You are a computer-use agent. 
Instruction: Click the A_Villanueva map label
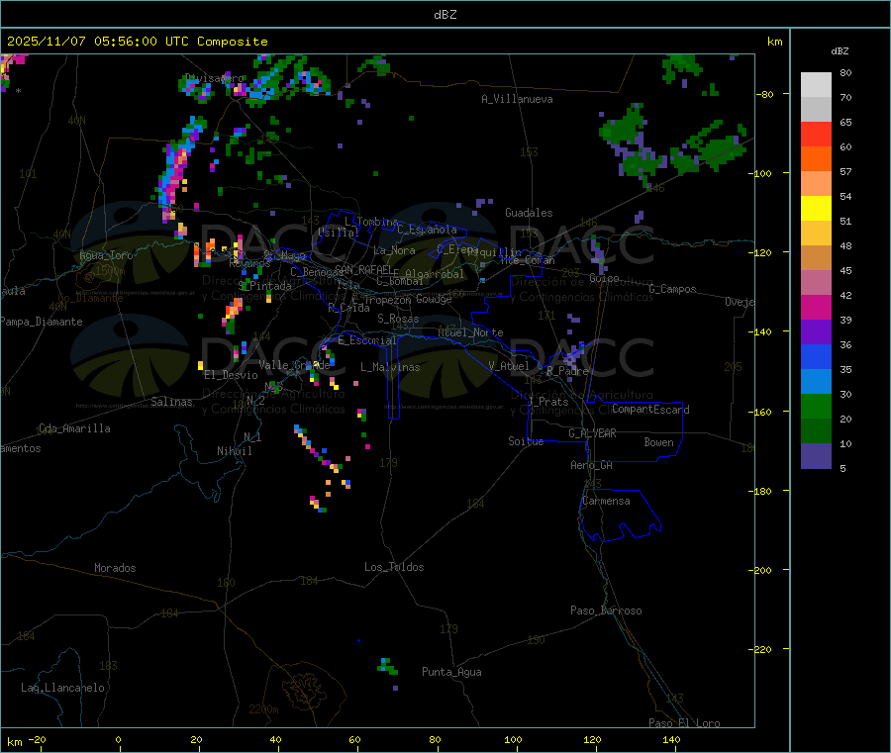click(x=517, y=99)
